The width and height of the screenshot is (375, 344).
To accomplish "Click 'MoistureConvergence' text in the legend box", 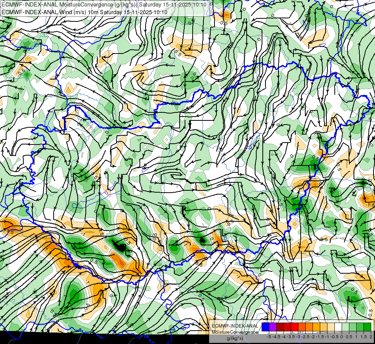I will coord(235,332).
